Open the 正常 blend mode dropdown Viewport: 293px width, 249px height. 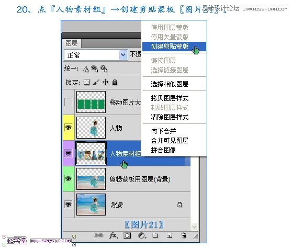(96, 55)
